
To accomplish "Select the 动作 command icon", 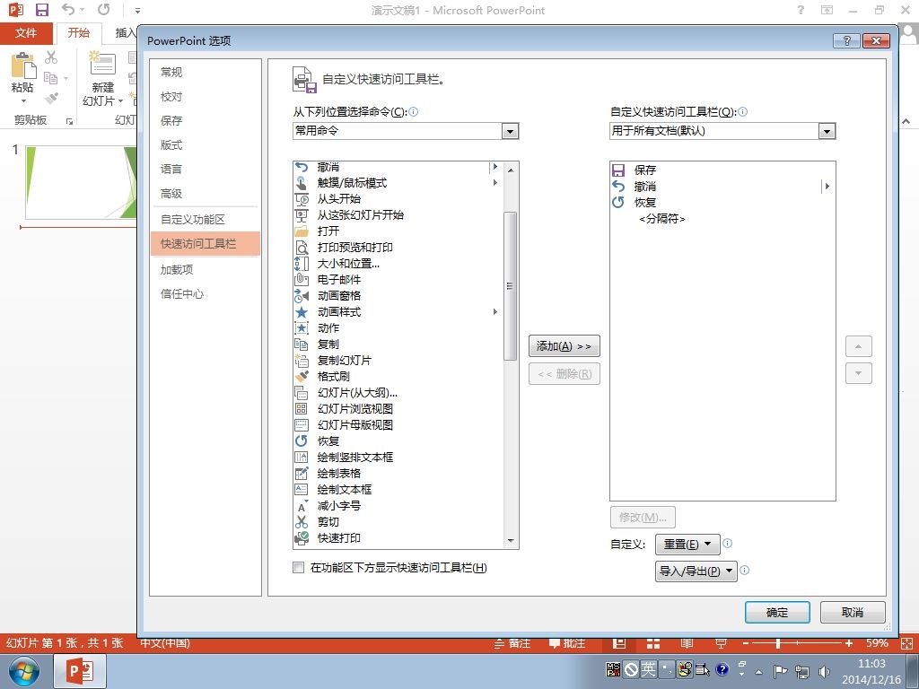I will 302,328.
